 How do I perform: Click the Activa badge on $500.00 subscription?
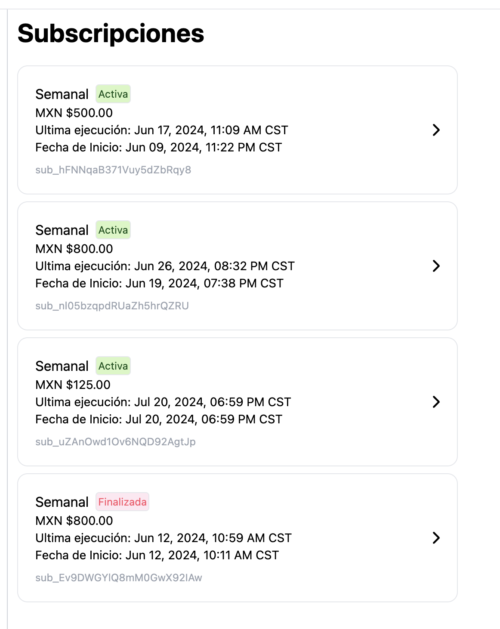point(113,94)
